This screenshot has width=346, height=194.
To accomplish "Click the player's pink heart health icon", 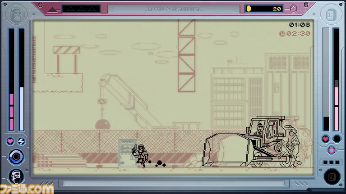I will [x=10, y=141].
